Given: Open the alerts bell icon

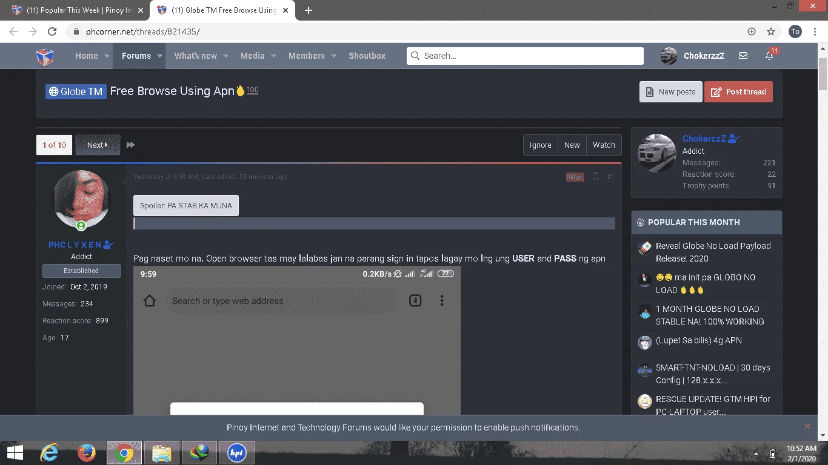Looking at the screenshot, I should coord(769,56).
